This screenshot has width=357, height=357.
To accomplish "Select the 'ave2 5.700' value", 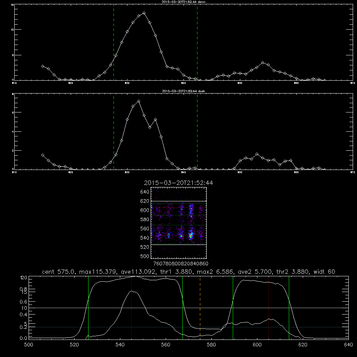I will (255, 272).
